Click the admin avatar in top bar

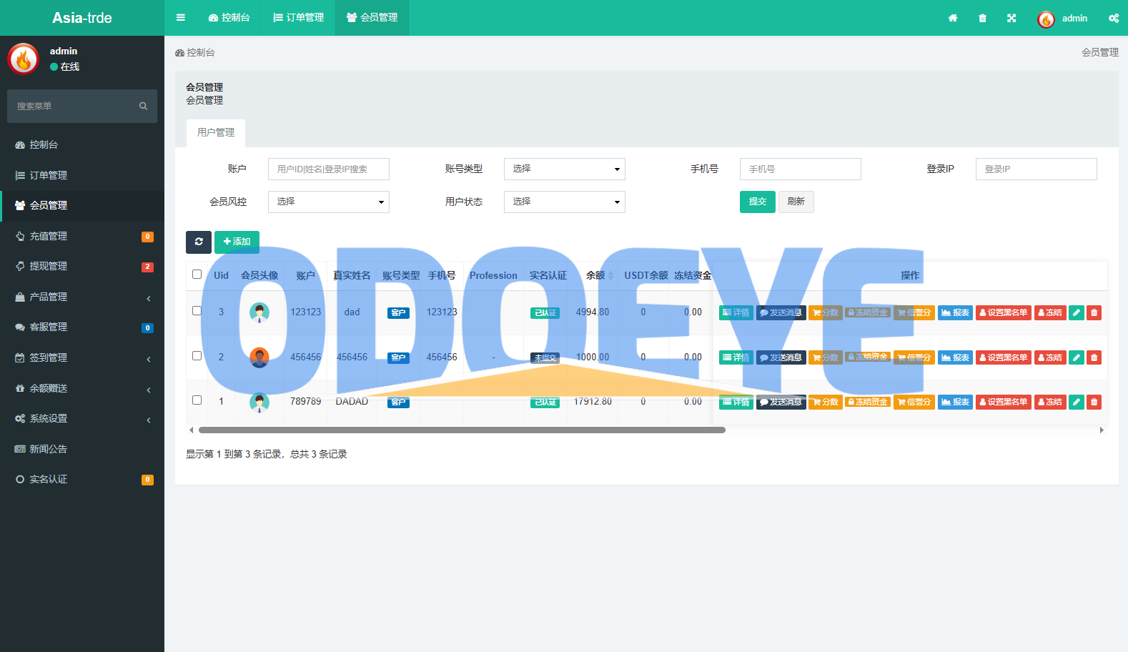[1046, 19]
